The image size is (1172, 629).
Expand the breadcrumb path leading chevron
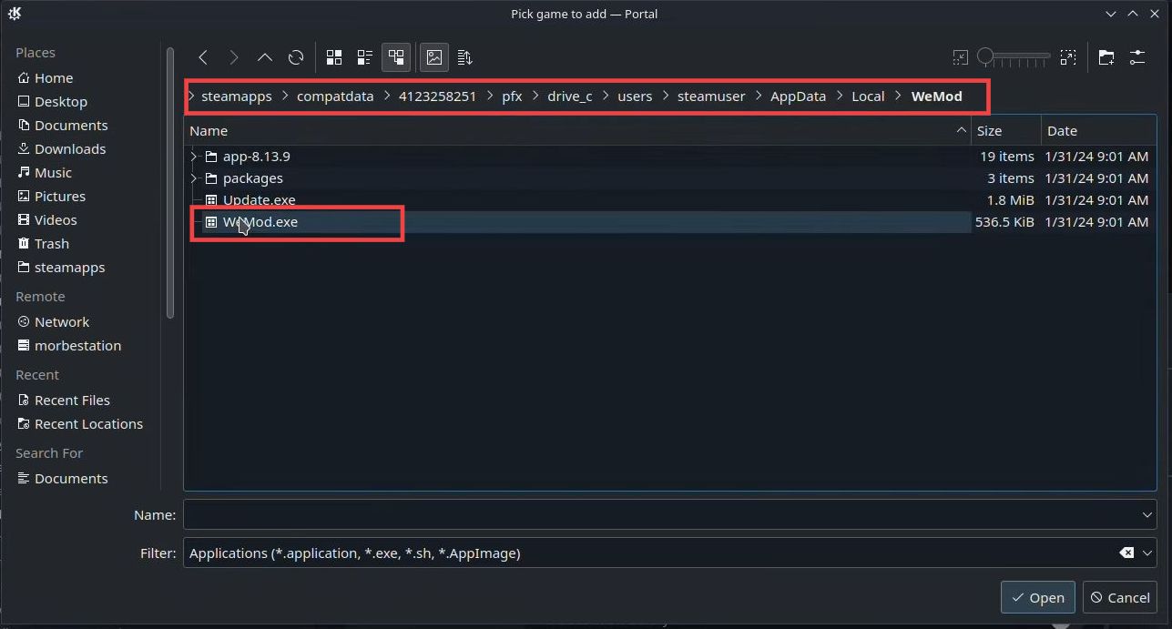[x=191, y=96]
